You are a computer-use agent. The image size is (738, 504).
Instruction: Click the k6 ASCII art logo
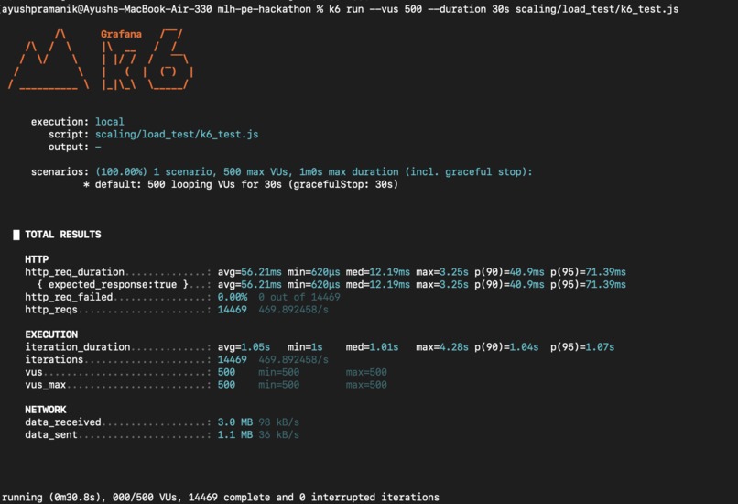pyautogui.click(x=101, y=60)
